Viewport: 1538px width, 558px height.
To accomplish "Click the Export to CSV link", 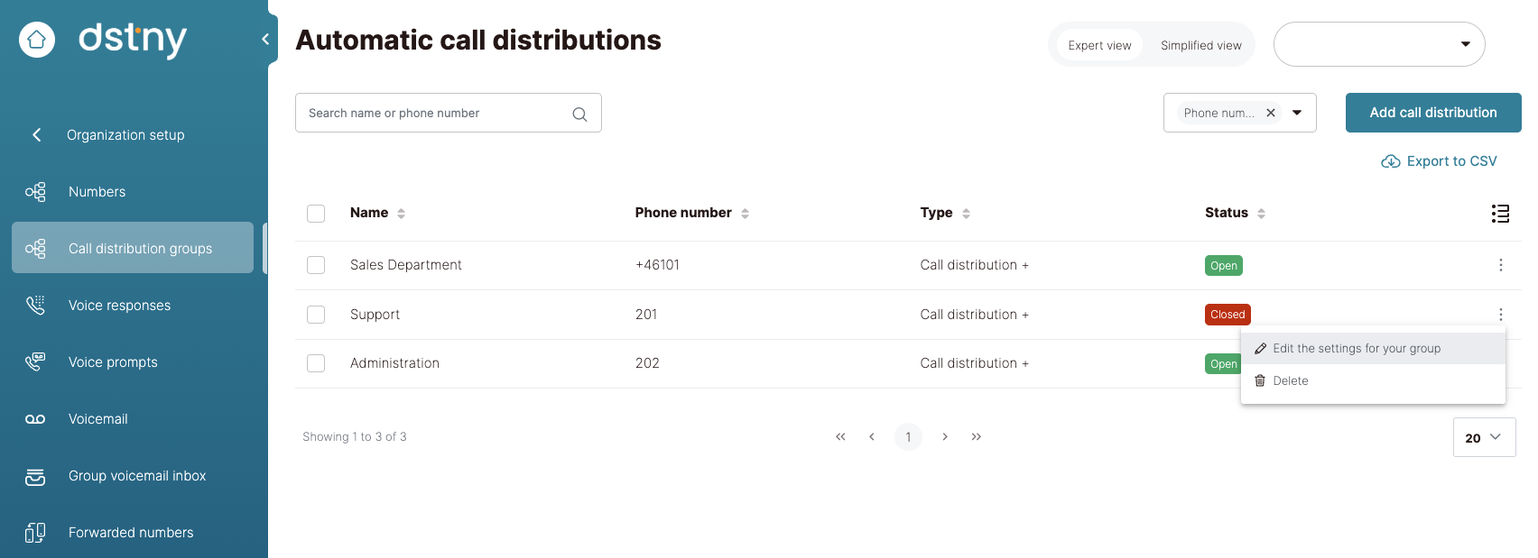I will [1439, 161].
